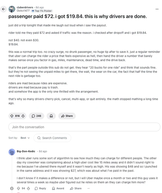This screenshot has height=193, width=162.
Task: Share the main post
Action: 67,116
